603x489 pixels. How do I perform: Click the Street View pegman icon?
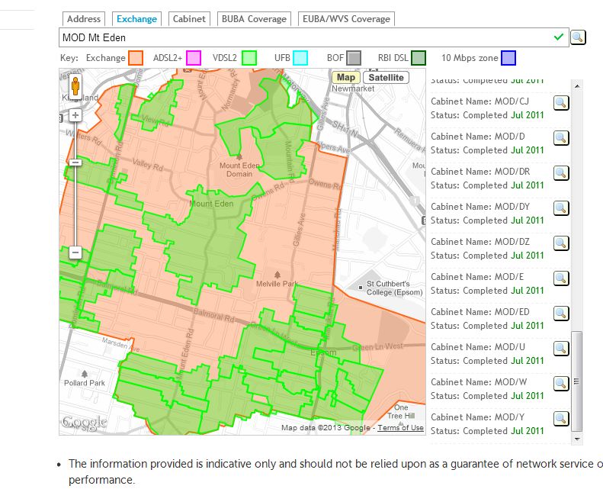coord(75,85)
